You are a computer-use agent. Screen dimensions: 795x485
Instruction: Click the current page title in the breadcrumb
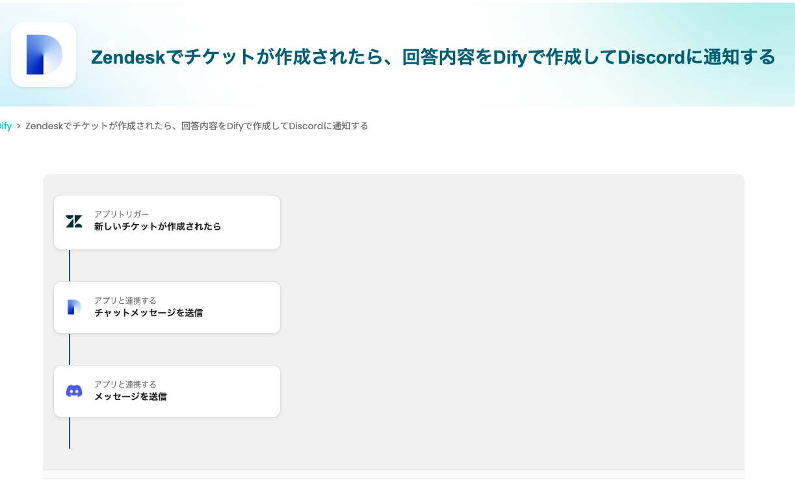[x=196, y=126]
